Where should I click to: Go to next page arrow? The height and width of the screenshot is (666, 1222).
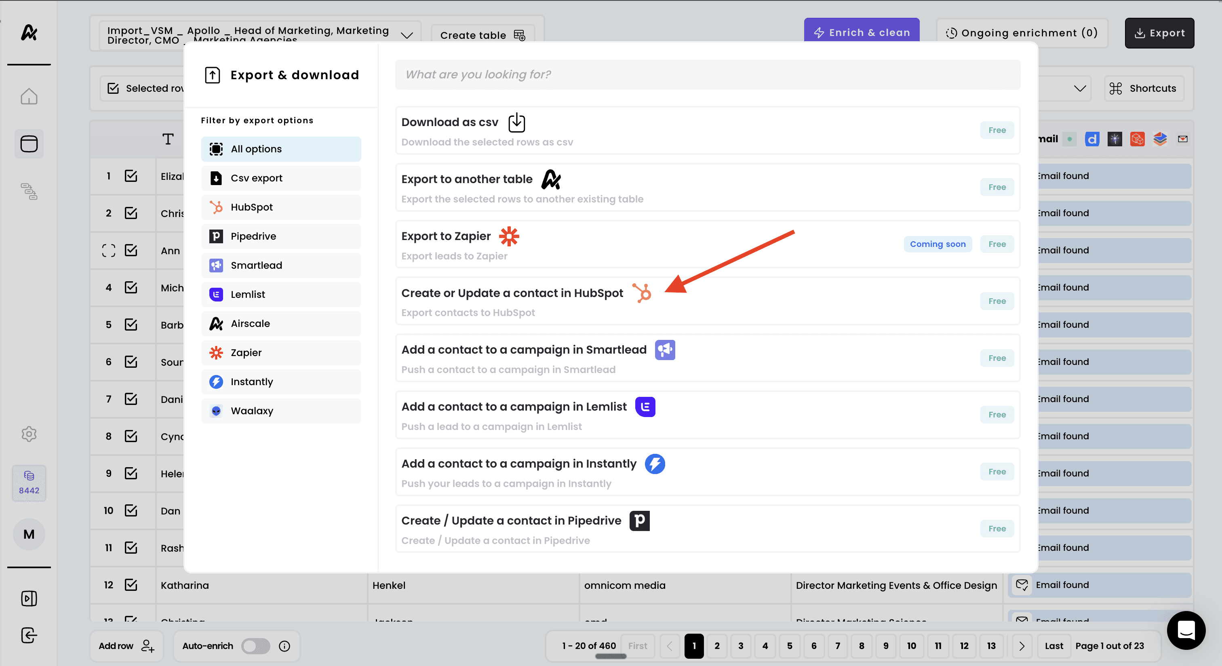[x=1022, y=646]
